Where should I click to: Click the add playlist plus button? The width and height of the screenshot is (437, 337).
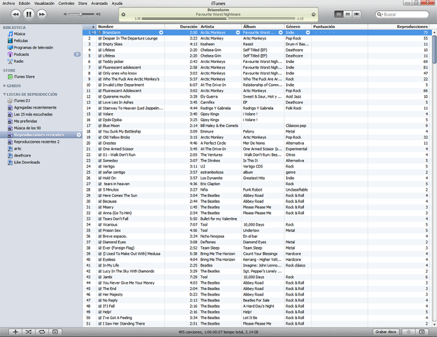[x=15, y=332]
